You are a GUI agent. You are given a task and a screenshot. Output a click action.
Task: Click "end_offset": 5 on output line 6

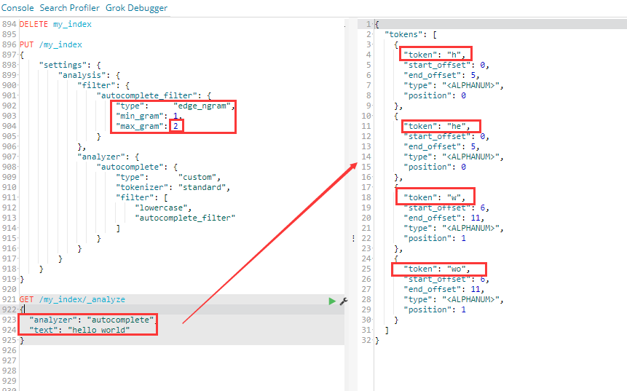(441, 75)
